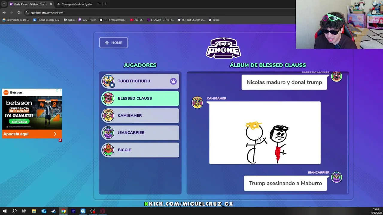
Task: Click JEANCARPIER's avatar in the players list
Action: click(108, 133)
